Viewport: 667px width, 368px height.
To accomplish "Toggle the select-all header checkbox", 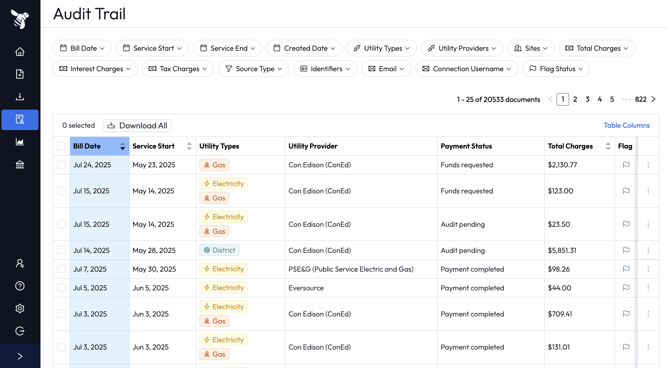I will (x=61, y=146).
